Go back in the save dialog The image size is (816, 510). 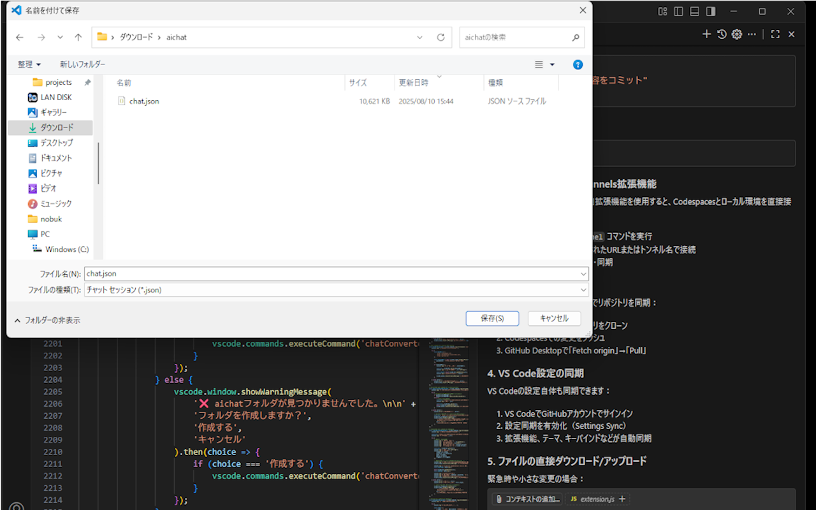point(20,38)
